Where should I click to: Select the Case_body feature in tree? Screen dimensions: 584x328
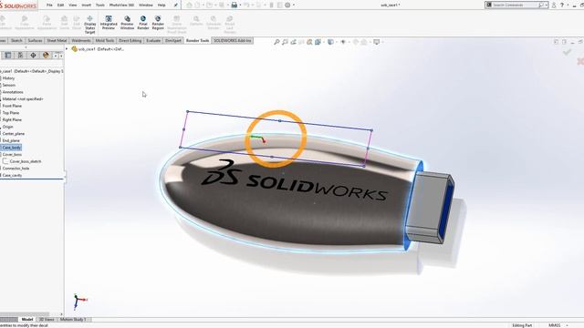click(x=11, y=148)
